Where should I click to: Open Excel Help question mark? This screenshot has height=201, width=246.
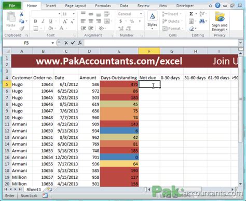[x=217, y=6]
